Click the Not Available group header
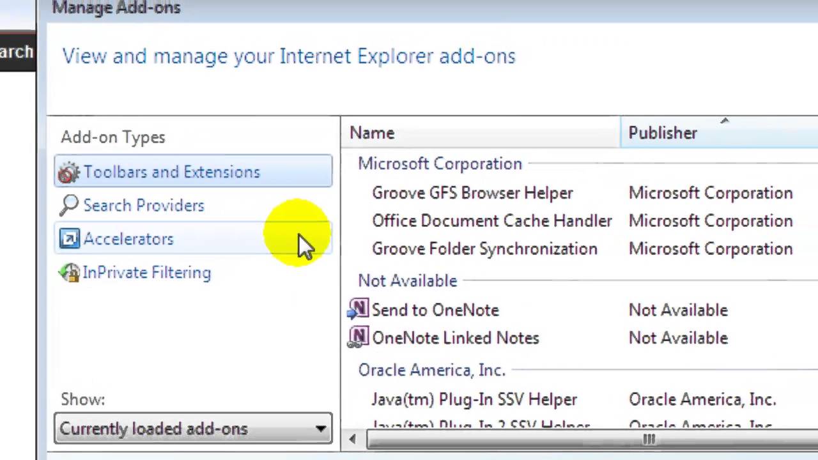 (x=407, y=280)
